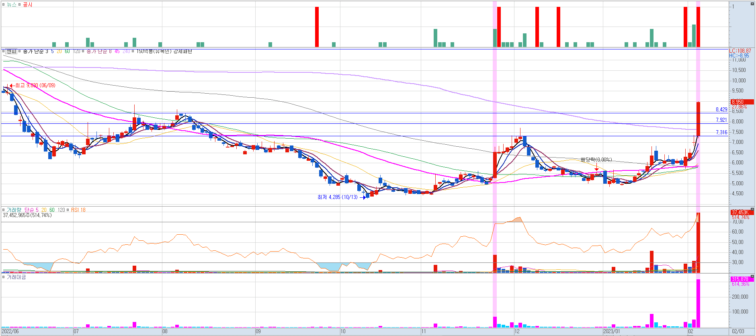This screenshot has height=336, width=756.
Task: Select the red 공시 indicator label
Action: click(x=27, y=4)
